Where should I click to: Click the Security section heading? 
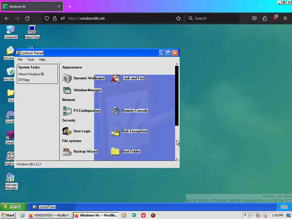[69, 120]
